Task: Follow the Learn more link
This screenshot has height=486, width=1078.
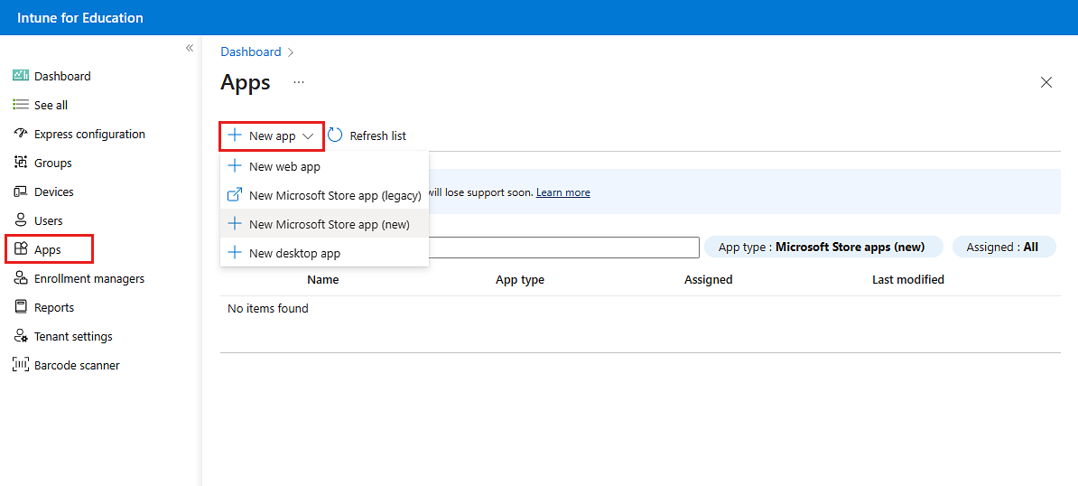Action: coord(563,192)
